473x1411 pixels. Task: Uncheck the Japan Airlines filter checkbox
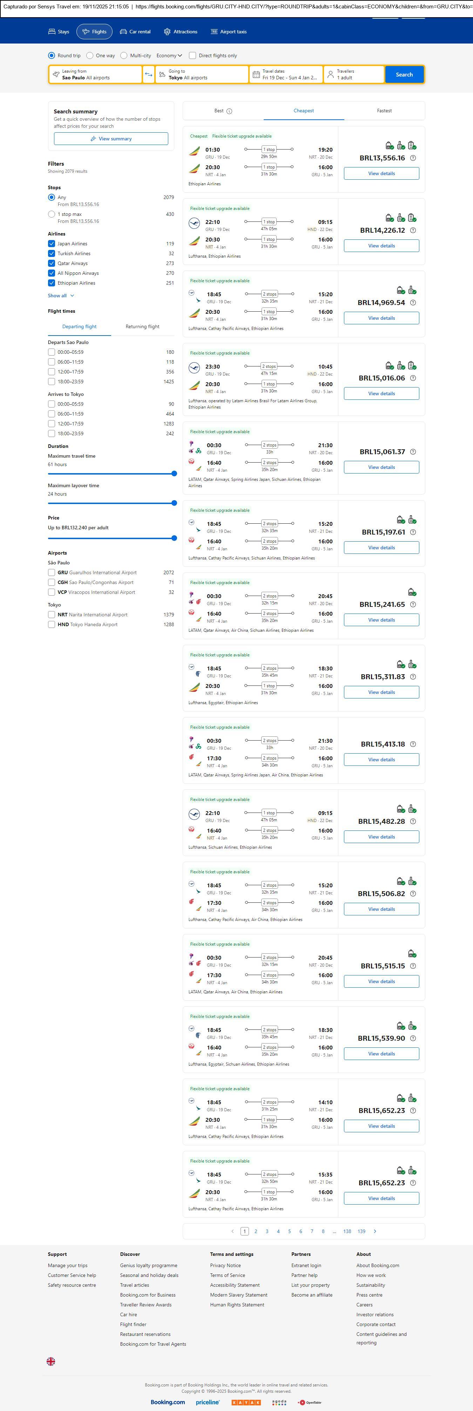pos(52,244)
